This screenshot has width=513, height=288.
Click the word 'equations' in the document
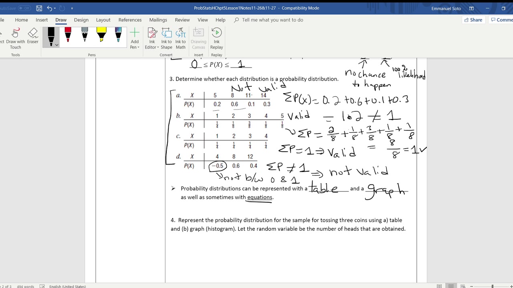tap(260, 197)
